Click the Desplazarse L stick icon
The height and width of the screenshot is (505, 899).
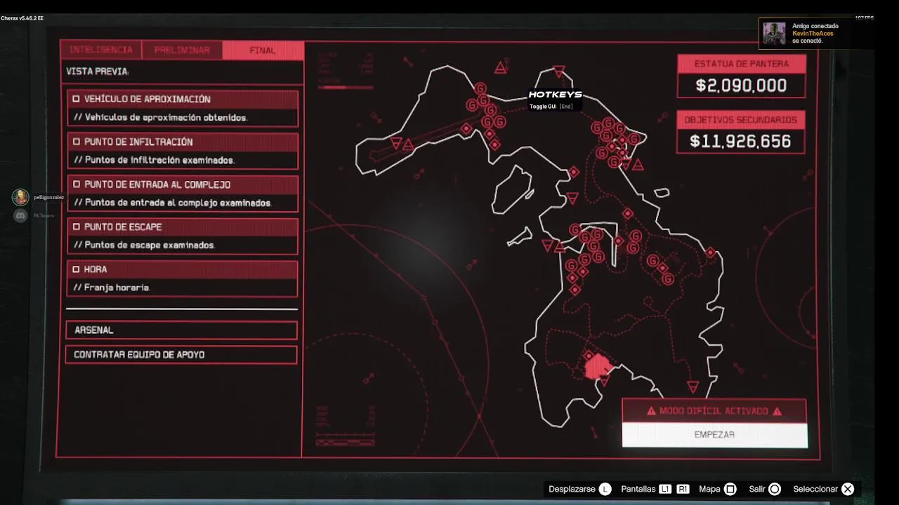[x=605, y=489]
